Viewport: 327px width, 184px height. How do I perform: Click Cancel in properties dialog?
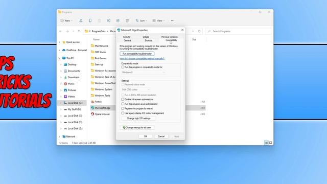pyautogui.click(x=161, y=136)
